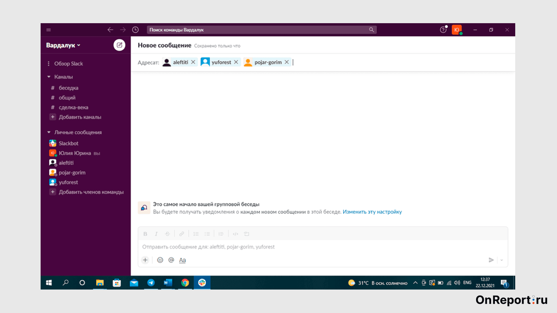Remove aleftiti from recipients

pyautogui.click(x=193, y=62)
